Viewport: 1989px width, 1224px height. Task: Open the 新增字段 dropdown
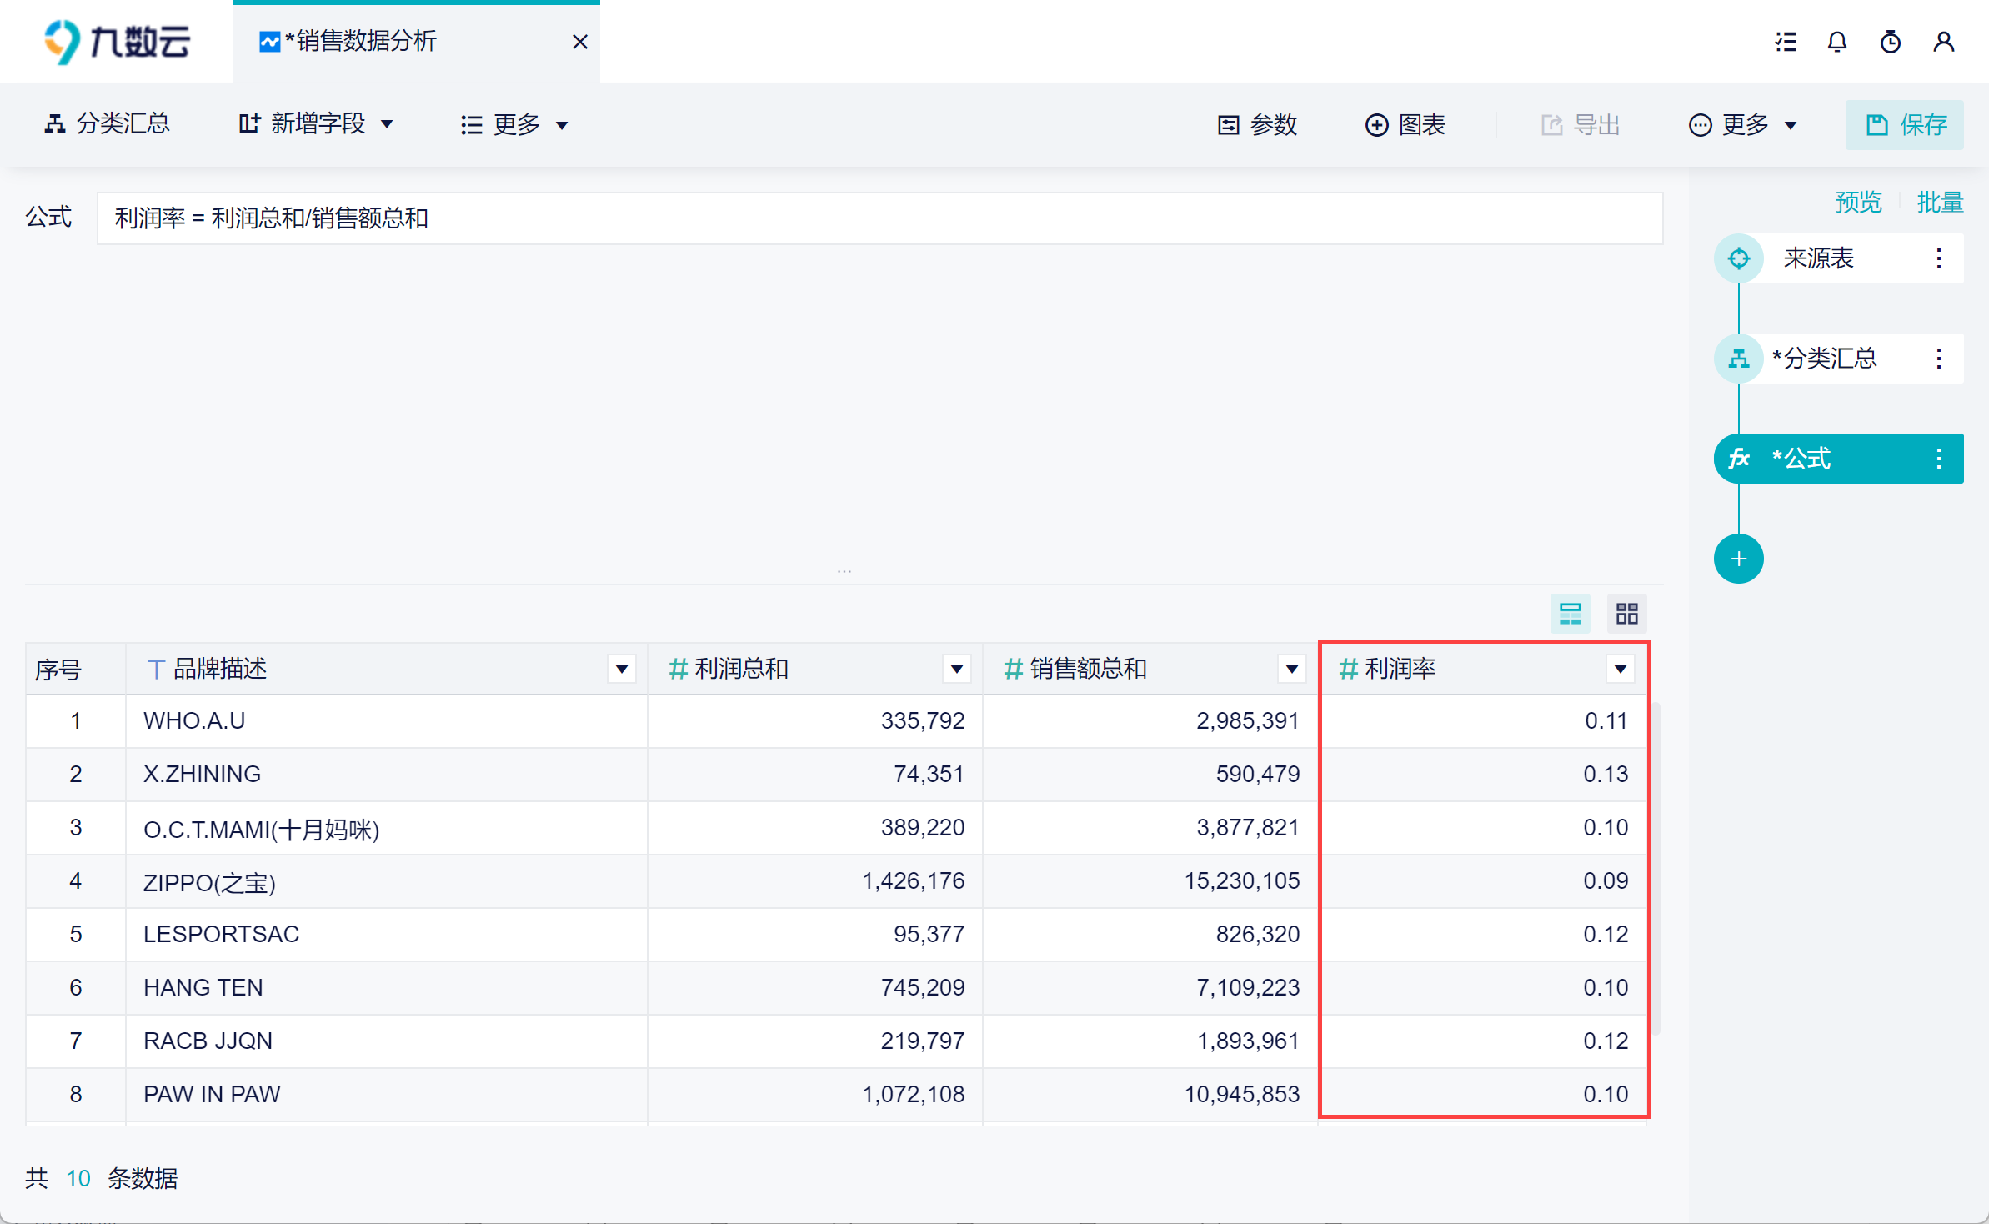pyautogui.click(x=316, y=124)
